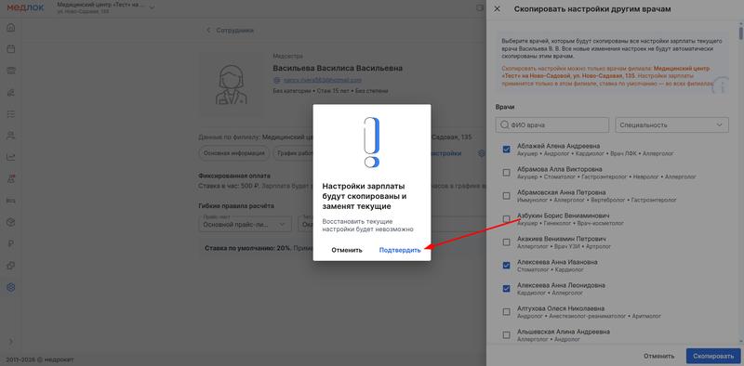Open the puzzle integrations icon in sidebar
Viewport: 744px width, 366px height.
tap(10, 266)
